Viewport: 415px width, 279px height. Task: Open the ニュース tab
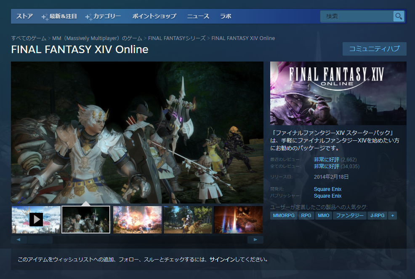[x=198, y=16]
